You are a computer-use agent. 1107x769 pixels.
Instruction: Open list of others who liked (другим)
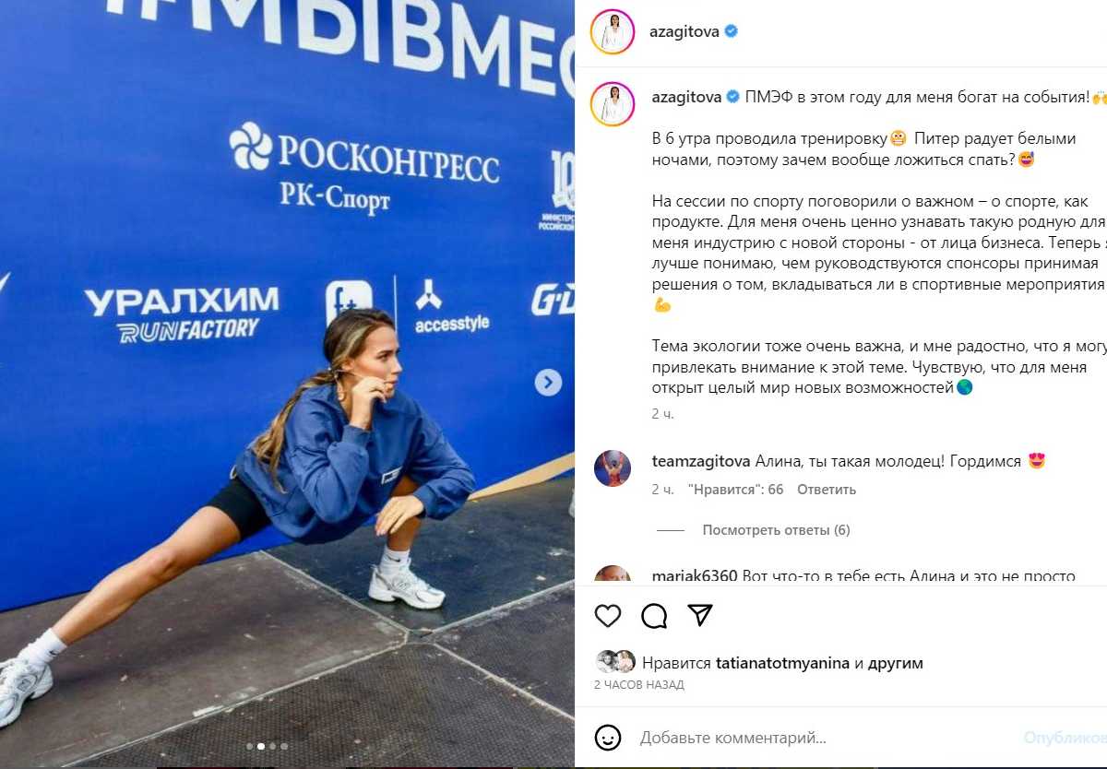point(895,663)
